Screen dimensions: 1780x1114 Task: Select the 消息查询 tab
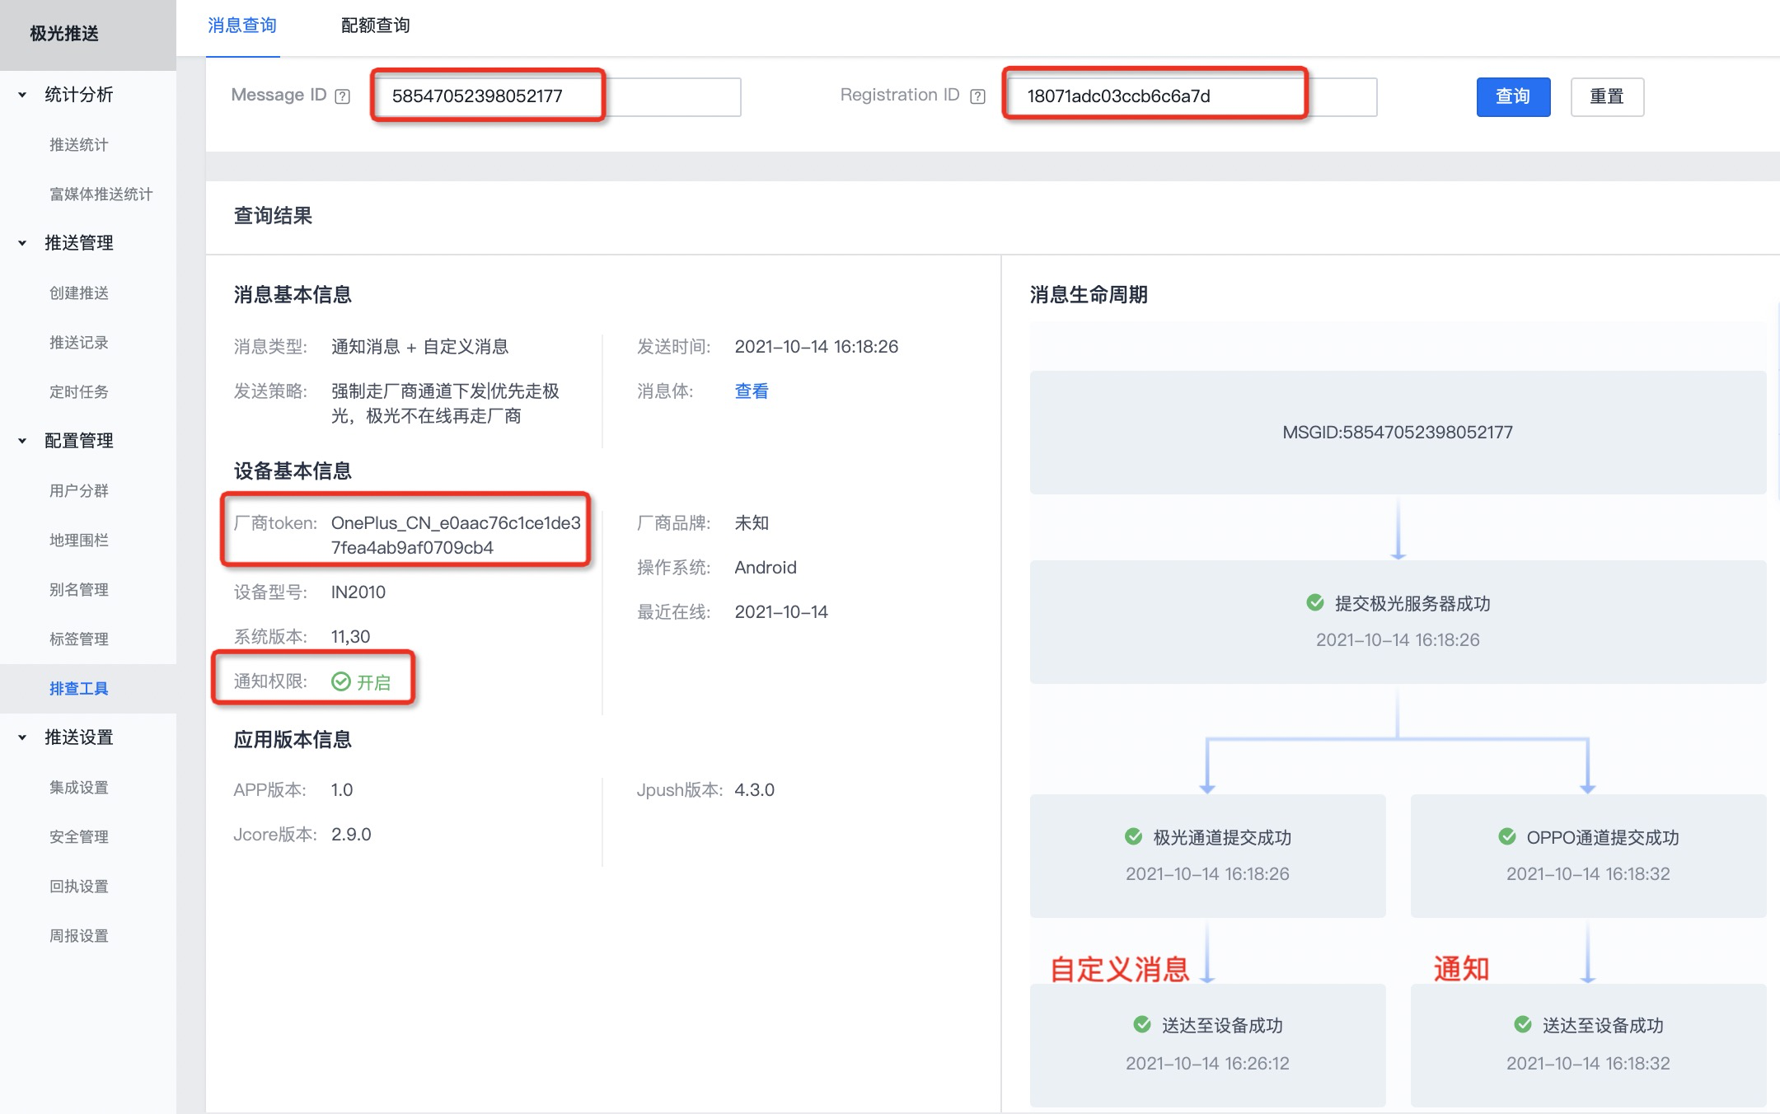[x=242, y=26]
